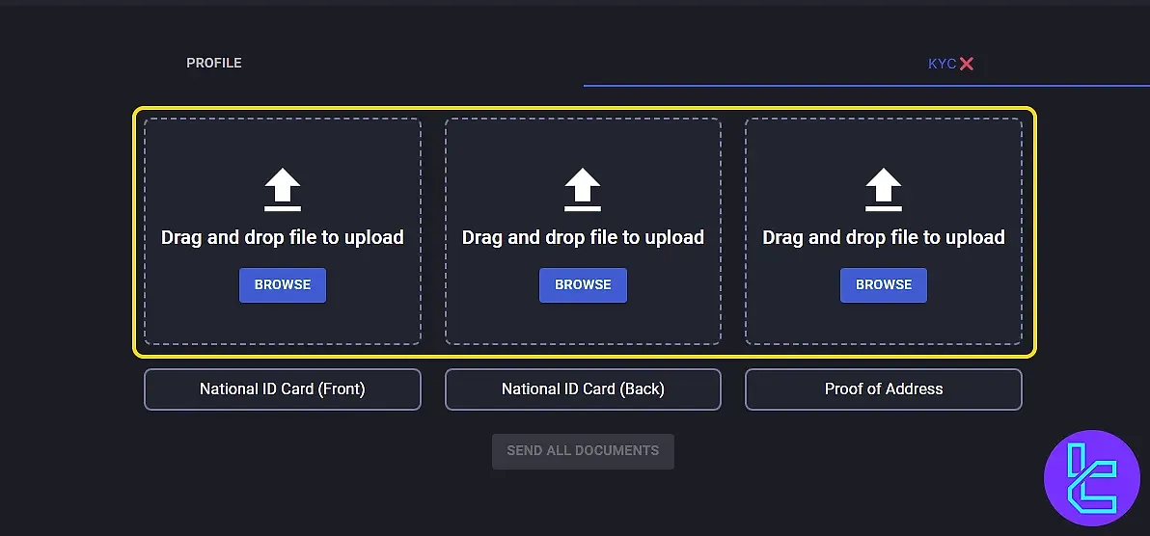Click the purple logo icon in the corner

point(1091,477)
